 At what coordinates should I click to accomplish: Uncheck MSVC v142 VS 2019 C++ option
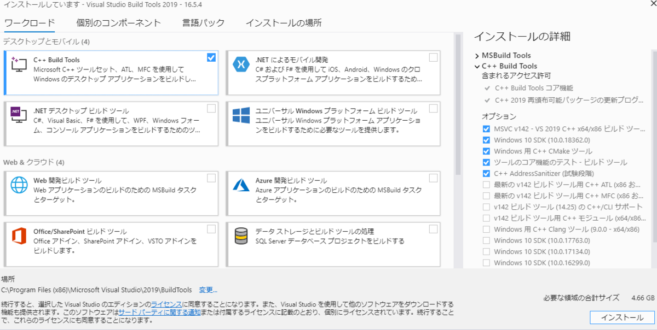pos(486,129)
